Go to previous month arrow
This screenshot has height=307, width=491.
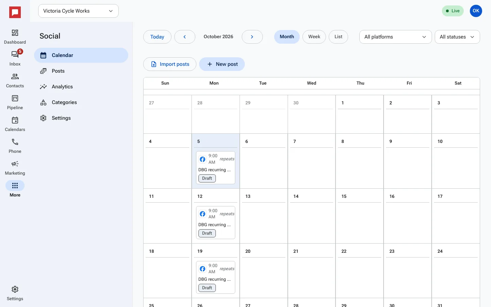185,37
